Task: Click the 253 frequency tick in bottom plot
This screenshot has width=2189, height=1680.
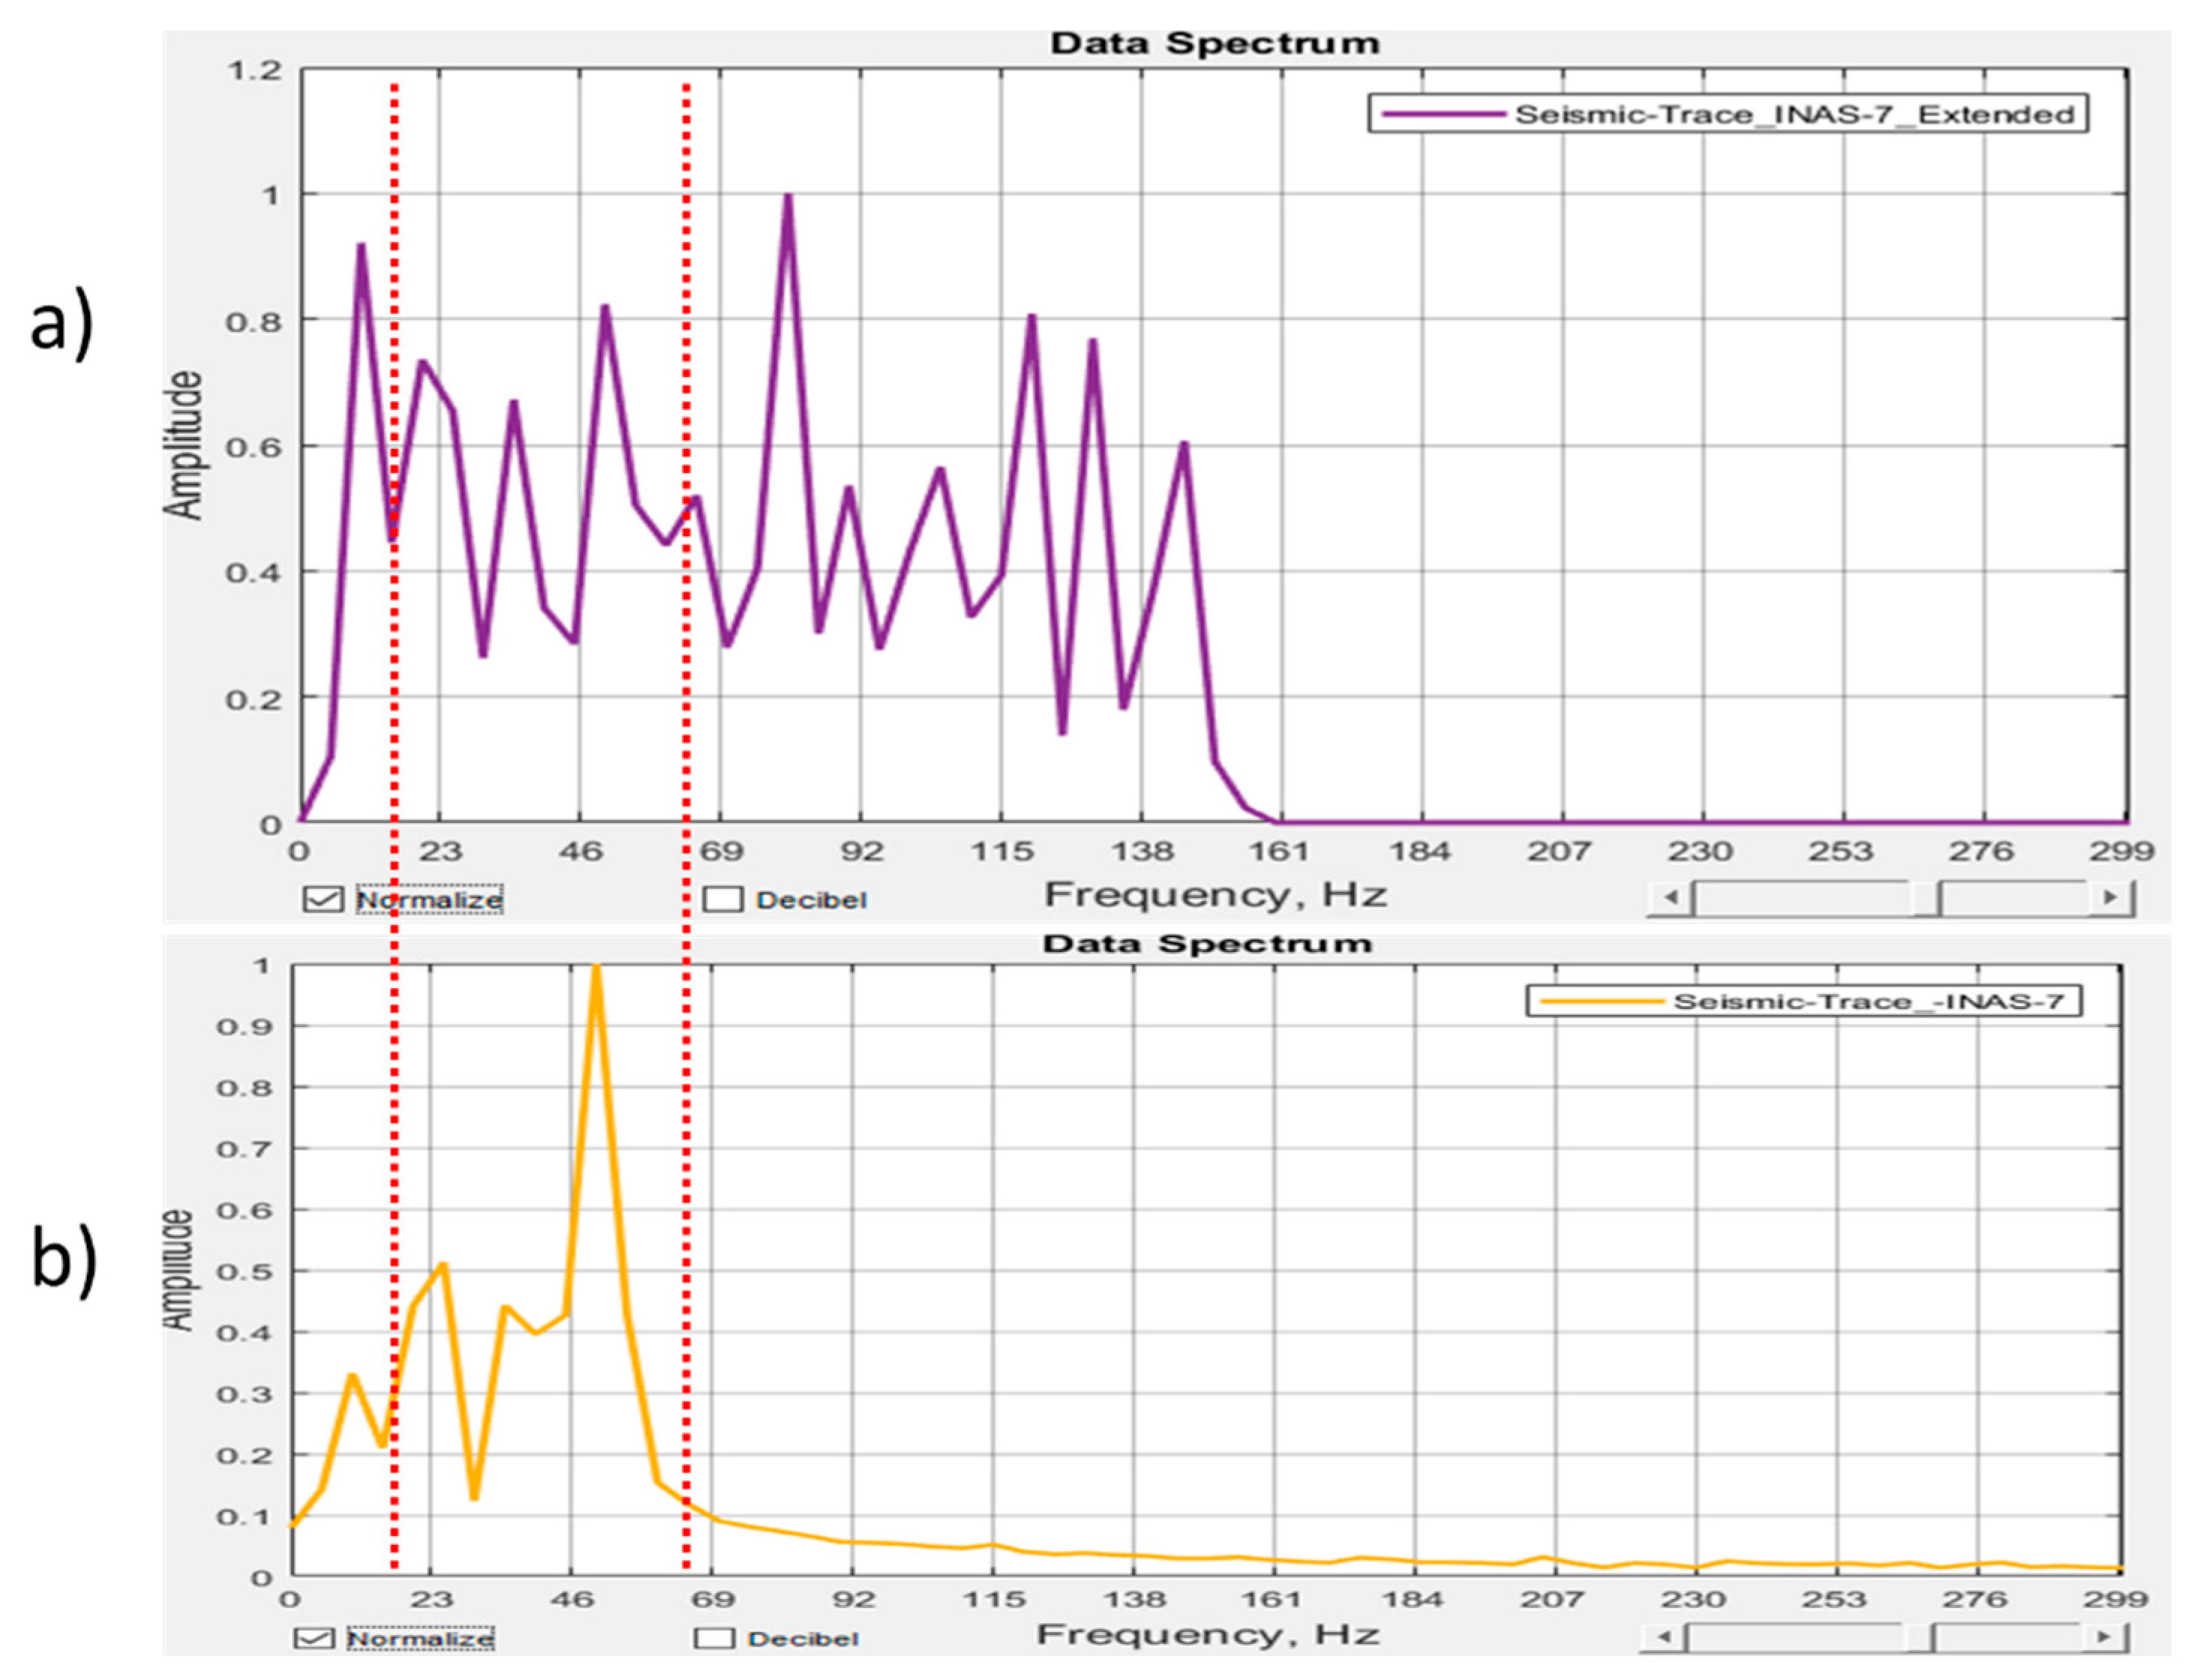Action: click(x=1834, y=1599)
